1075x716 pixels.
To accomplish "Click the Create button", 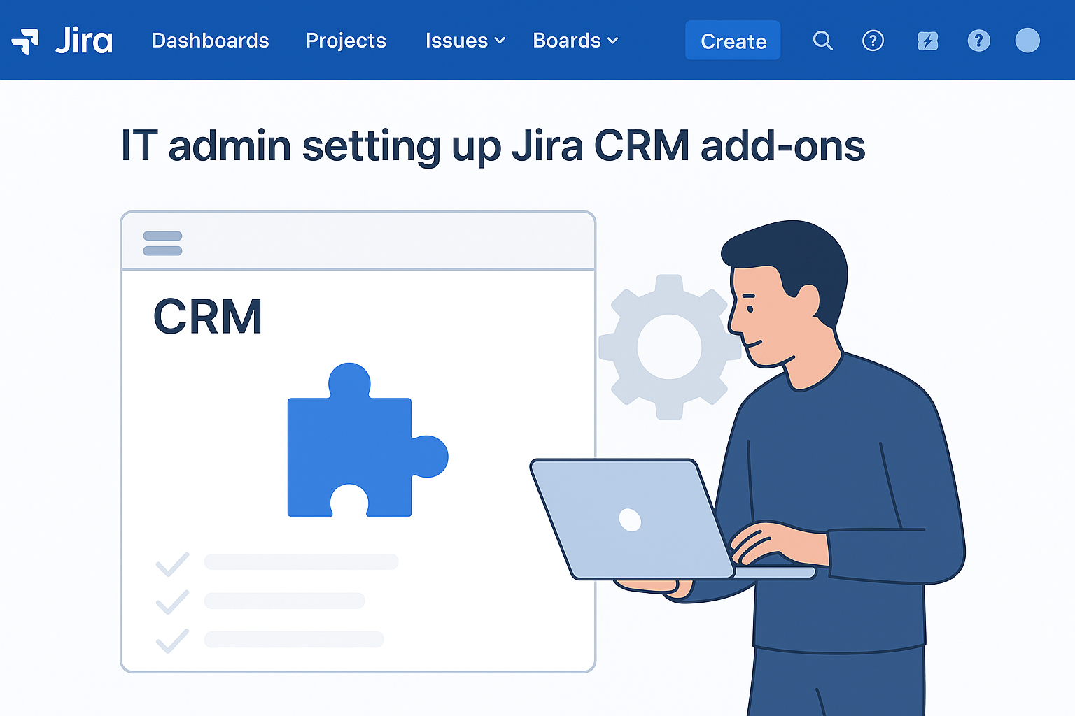I will pos(733,41).
